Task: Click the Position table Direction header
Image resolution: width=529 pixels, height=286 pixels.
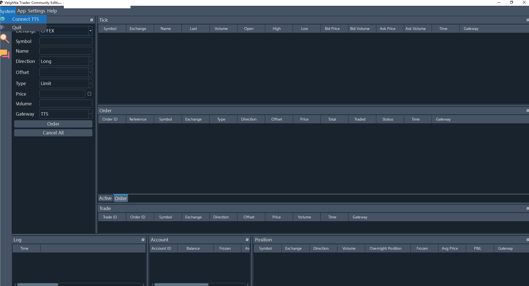Action: (323, 248)
